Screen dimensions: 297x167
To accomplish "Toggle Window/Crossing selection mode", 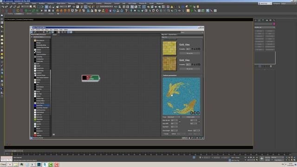I will [x=42, y=7].
